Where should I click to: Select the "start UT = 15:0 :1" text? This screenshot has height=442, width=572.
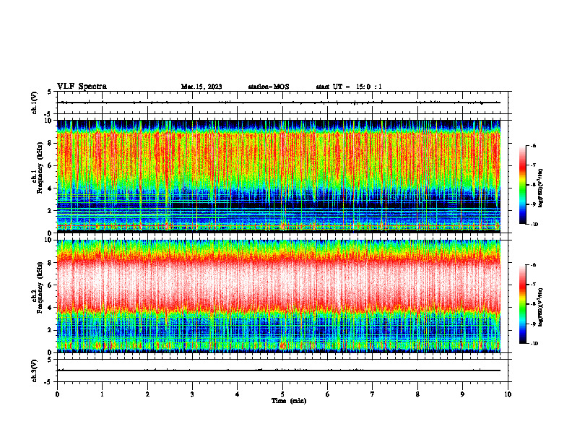(x=349, y=87)
